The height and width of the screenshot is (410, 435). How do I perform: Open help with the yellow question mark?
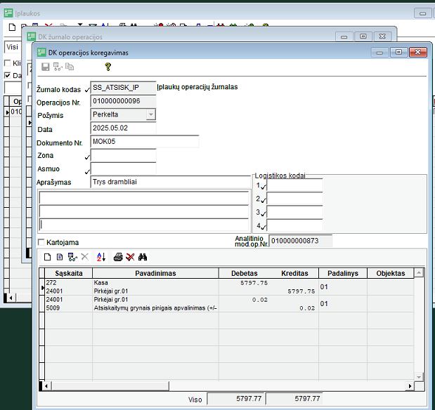pyautogui.click(x=108, y=67)
